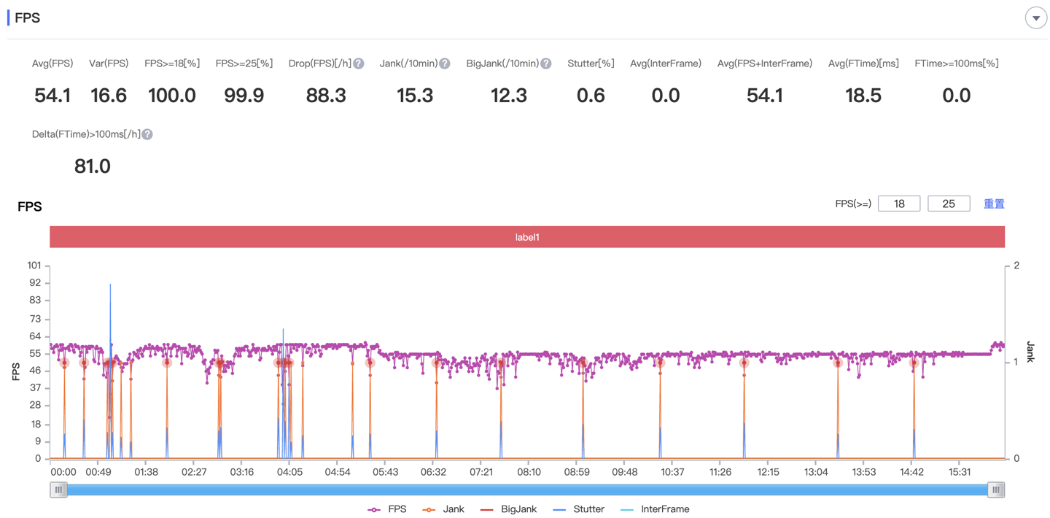Open help icon next to Delta(FTime)>100ms[/h]
1050x518 pixels.
click(x=147, y=135)
